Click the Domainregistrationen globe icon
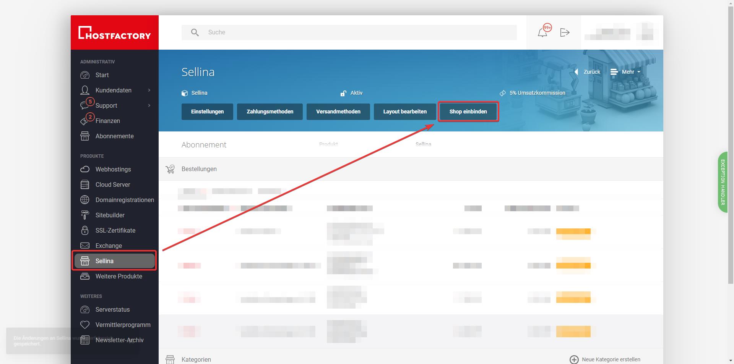 click(85, 200)
